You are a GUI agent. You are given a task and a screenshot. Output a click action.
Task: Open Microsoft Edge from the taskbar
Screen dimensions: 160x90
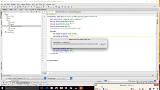point(47,88)
